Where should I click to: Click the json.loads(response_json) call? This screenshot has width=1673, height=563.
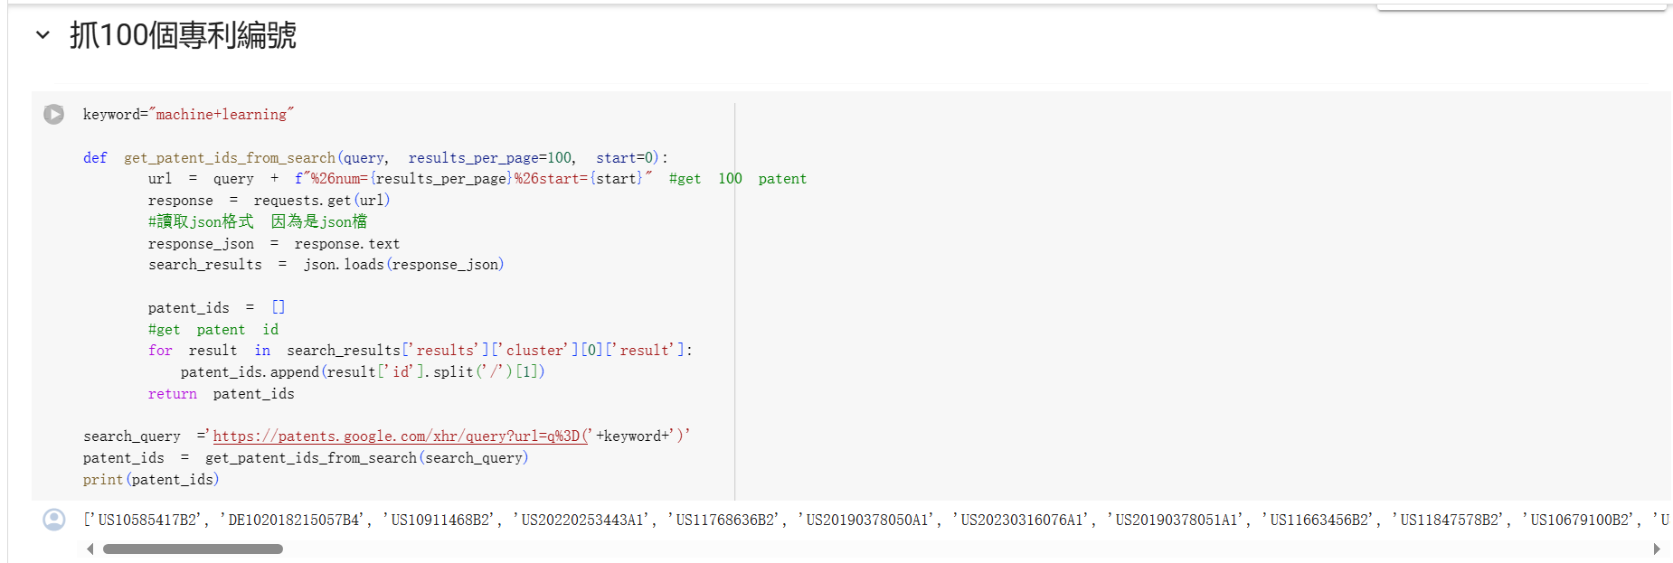pos(403,265)
